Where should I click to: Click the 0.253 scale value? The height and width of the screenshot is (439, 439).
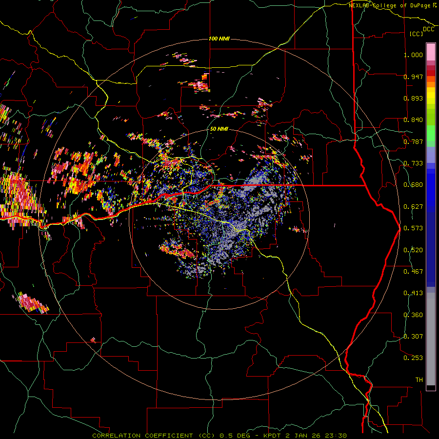point(413,358)
